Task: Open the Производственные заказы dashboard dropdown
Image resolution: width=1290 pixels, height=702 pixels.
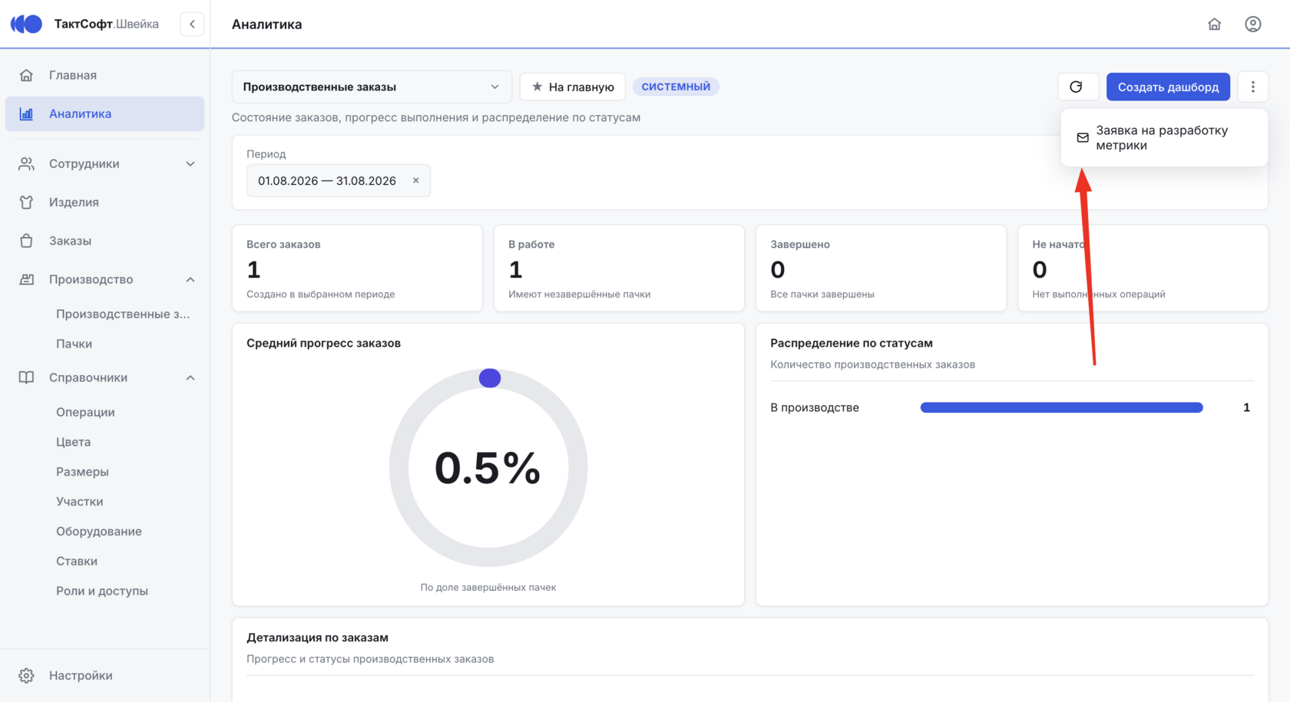Action: point(372,87)
